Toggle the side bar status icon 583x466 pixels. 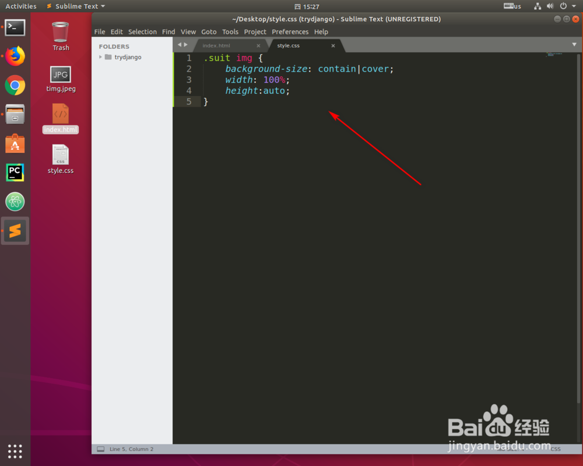coord(100,449)
